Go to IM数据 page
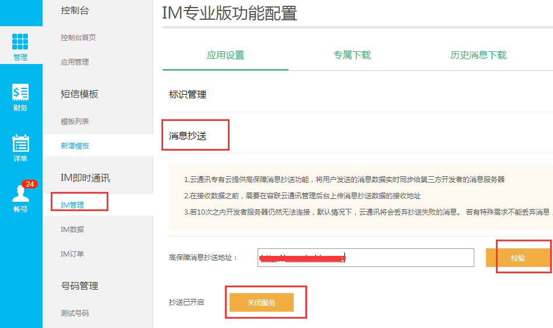553x328 pixels. 72,230
